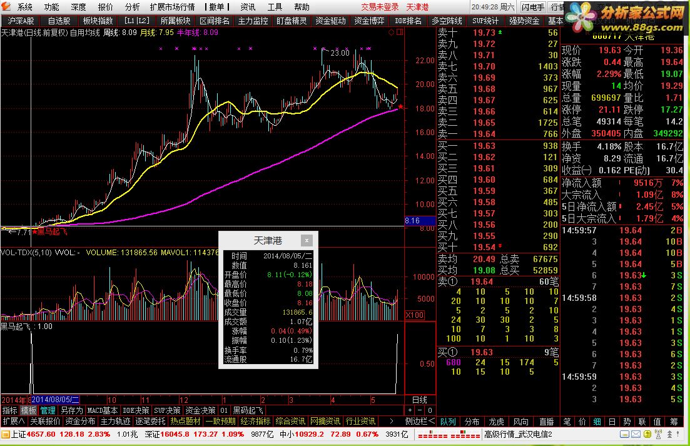Open the 帮助 menu
Viewport: 690px width, 446px height.
(x=302, y=7)
